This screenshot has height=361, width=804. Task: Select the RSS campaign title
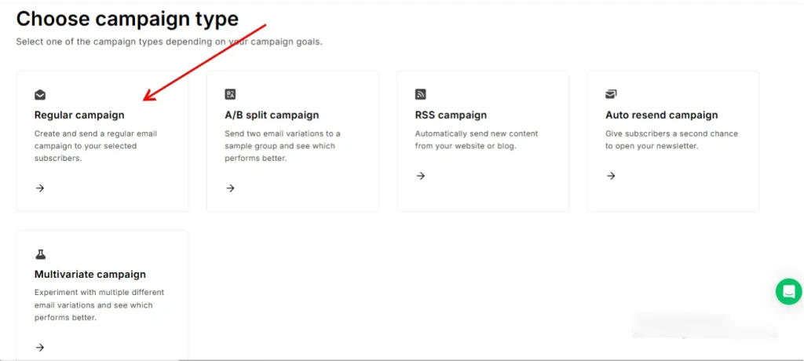451,115
